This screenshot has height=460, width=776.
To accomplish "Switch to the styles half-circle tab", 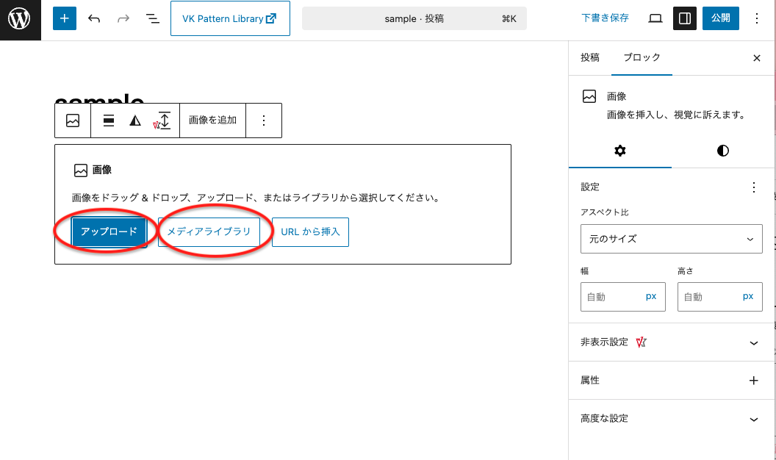I will coord(723,151).
